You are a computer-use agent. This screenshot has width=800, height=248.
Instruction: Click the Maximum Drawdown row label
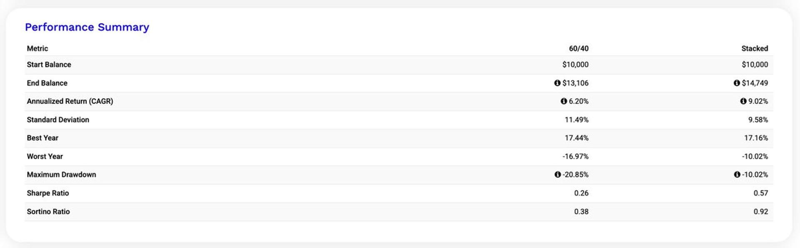tap(61, 174)
